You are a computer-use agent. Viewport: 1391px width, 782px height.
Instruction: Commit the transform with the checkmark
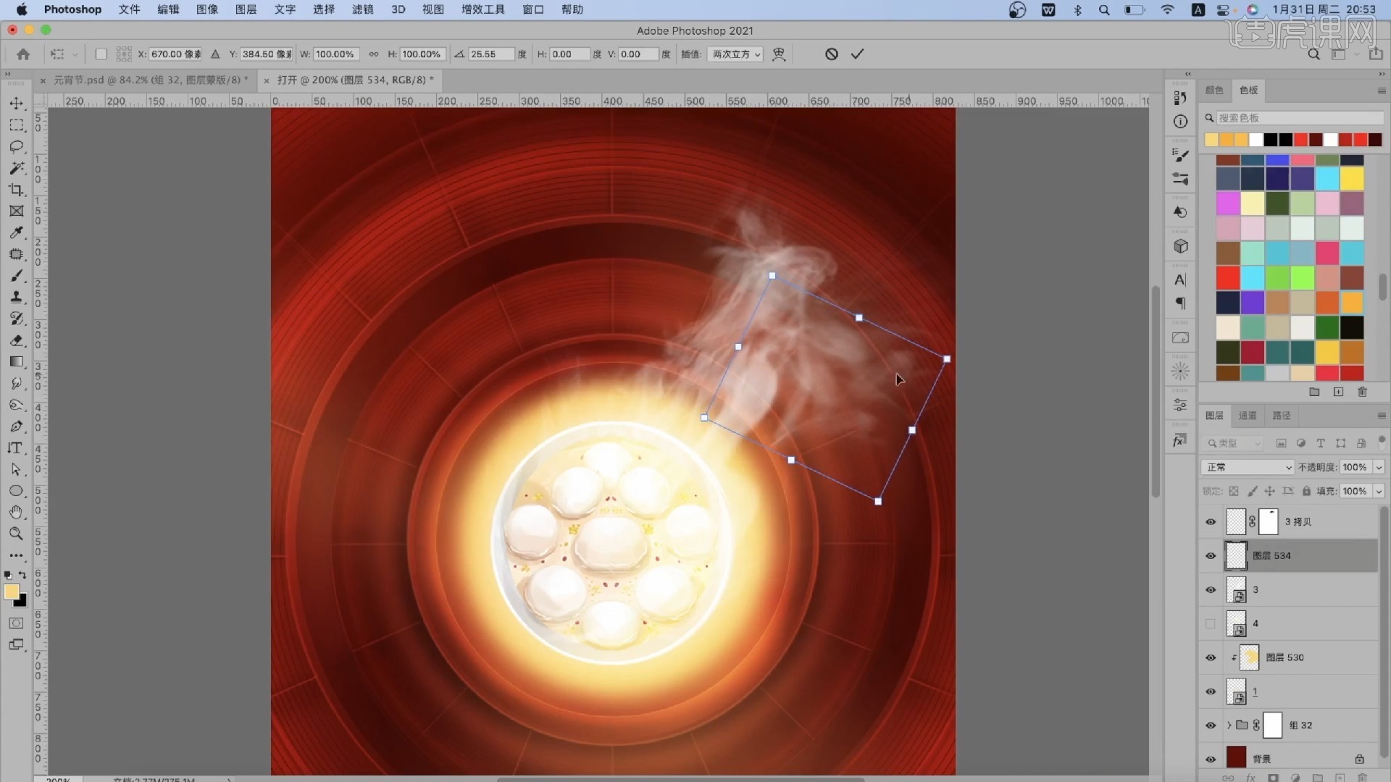(857, 54)
